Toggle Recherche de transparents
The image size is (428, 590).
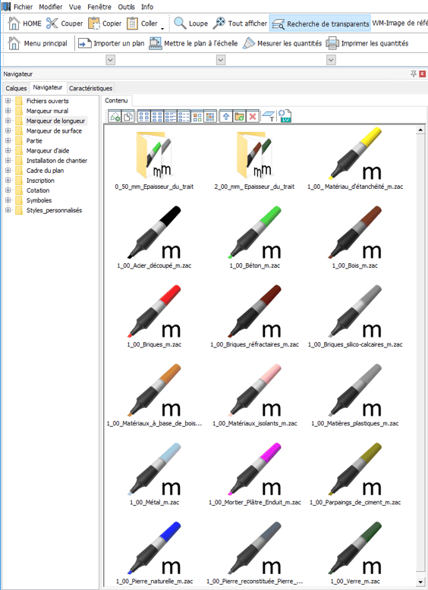pyautogui.click(x=320, y=24)
